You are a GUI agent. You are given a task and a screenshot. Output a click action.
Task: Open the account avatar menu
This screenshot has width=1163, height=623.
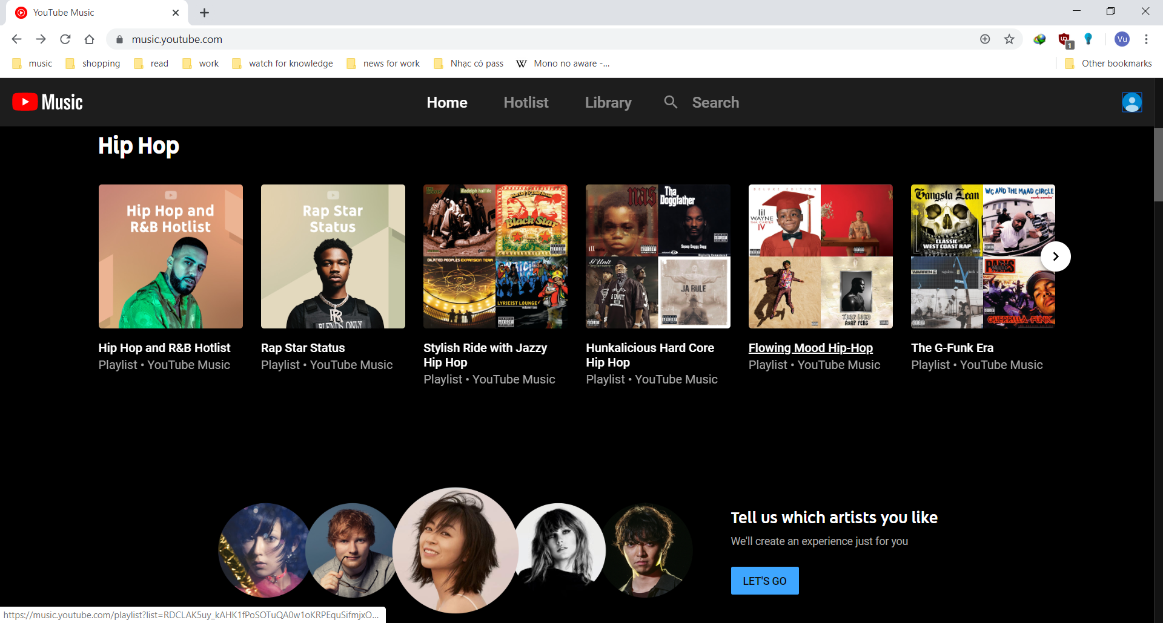[x=1132, y=102]
